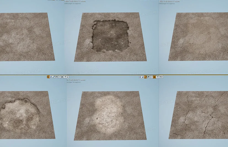Toggle surface snapping in the Show-button toolbar
Viewport: 228px width, 147px height.
[x=152, y=77]
